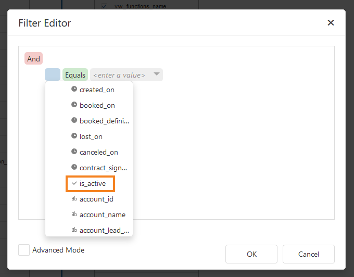Click the clock icon beside lost_on
Viewport: 354px width, 277px height.
tap(74, 136)
